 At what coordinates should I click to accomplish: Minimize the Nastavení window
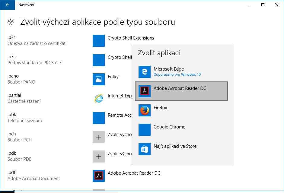(x=249, y=5)
